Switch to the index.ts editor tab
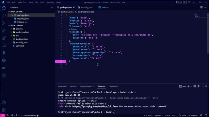The height and width of the screenshot is (117, 209). pos(104,7)
